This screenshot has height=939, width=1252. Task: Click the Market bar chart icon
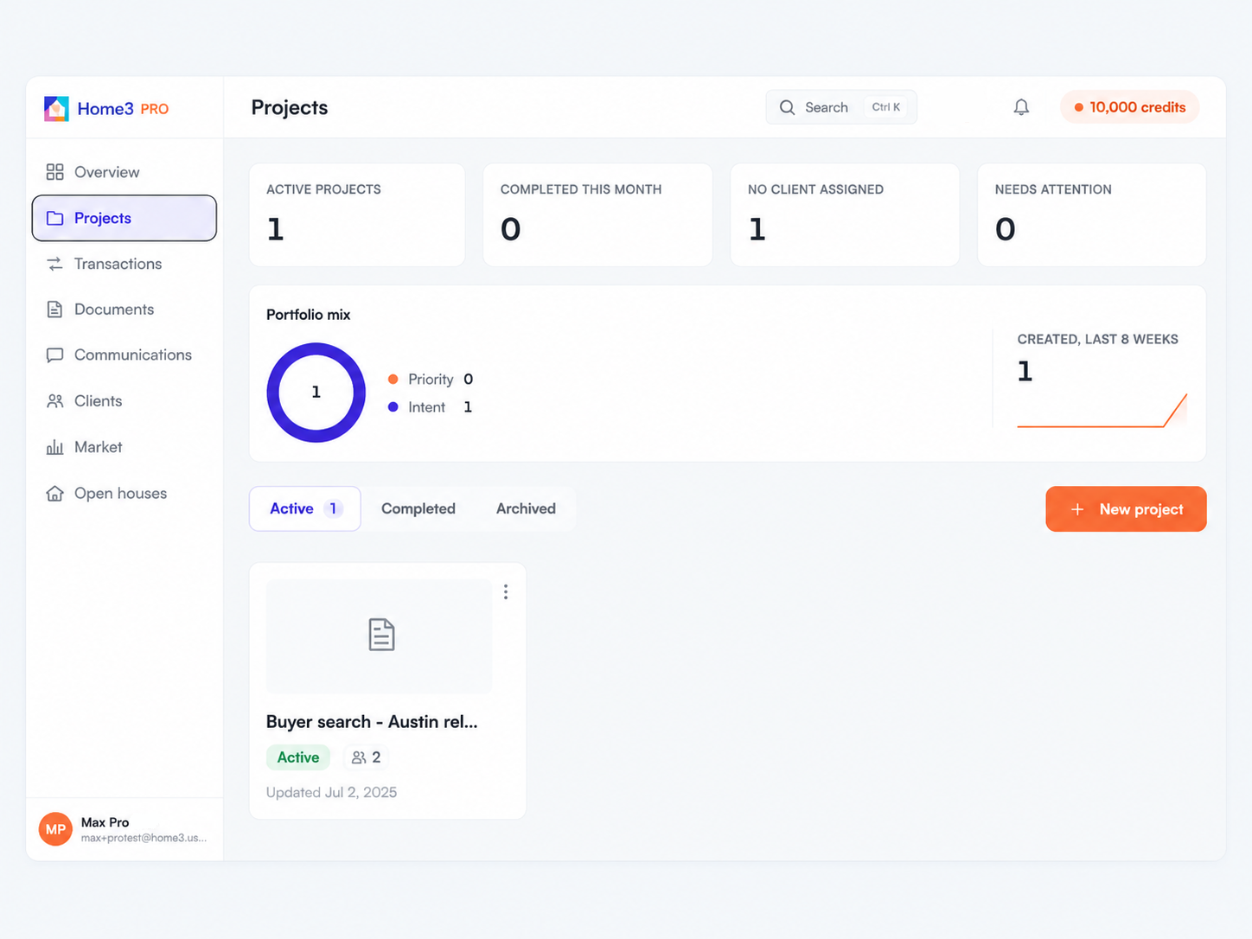[x=54, y=447]
